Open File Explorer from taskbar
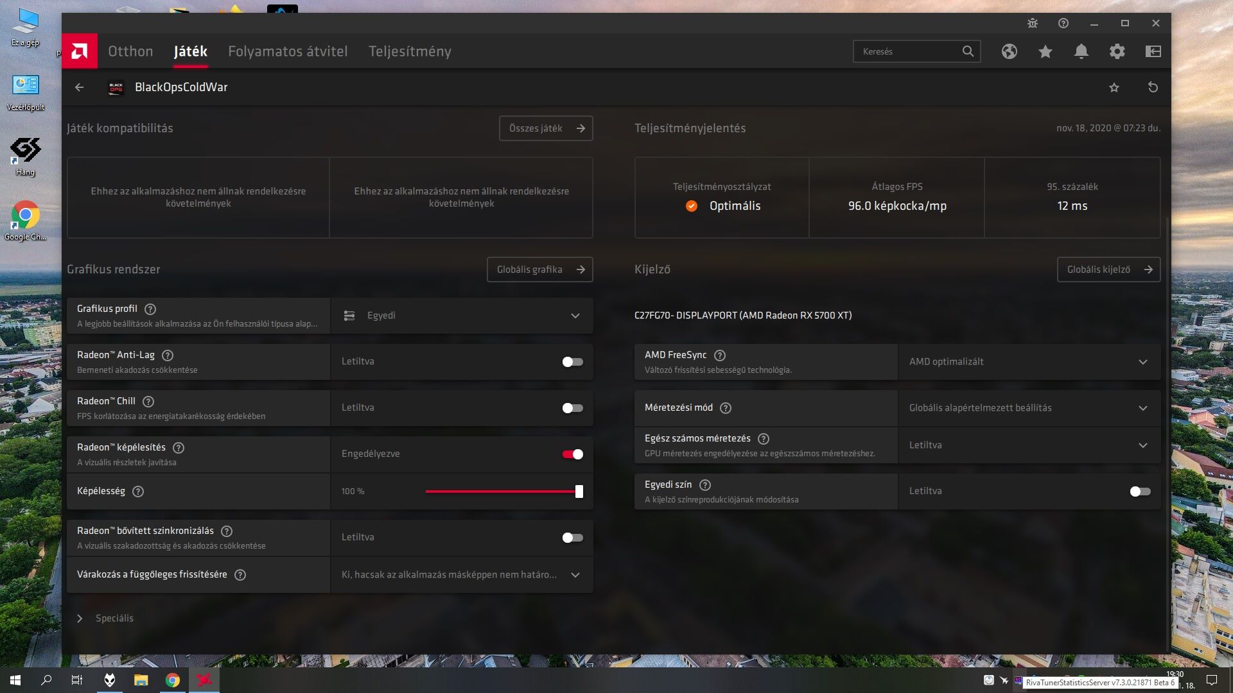 [x=141, y=680]
